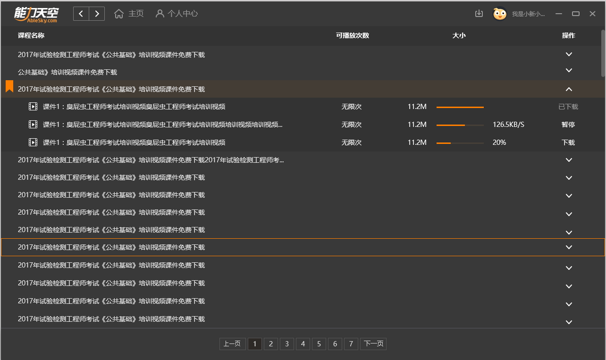This screenshot has height=360, width=606.
Task: Pause the download with 暂停 button
Action: 568,125
